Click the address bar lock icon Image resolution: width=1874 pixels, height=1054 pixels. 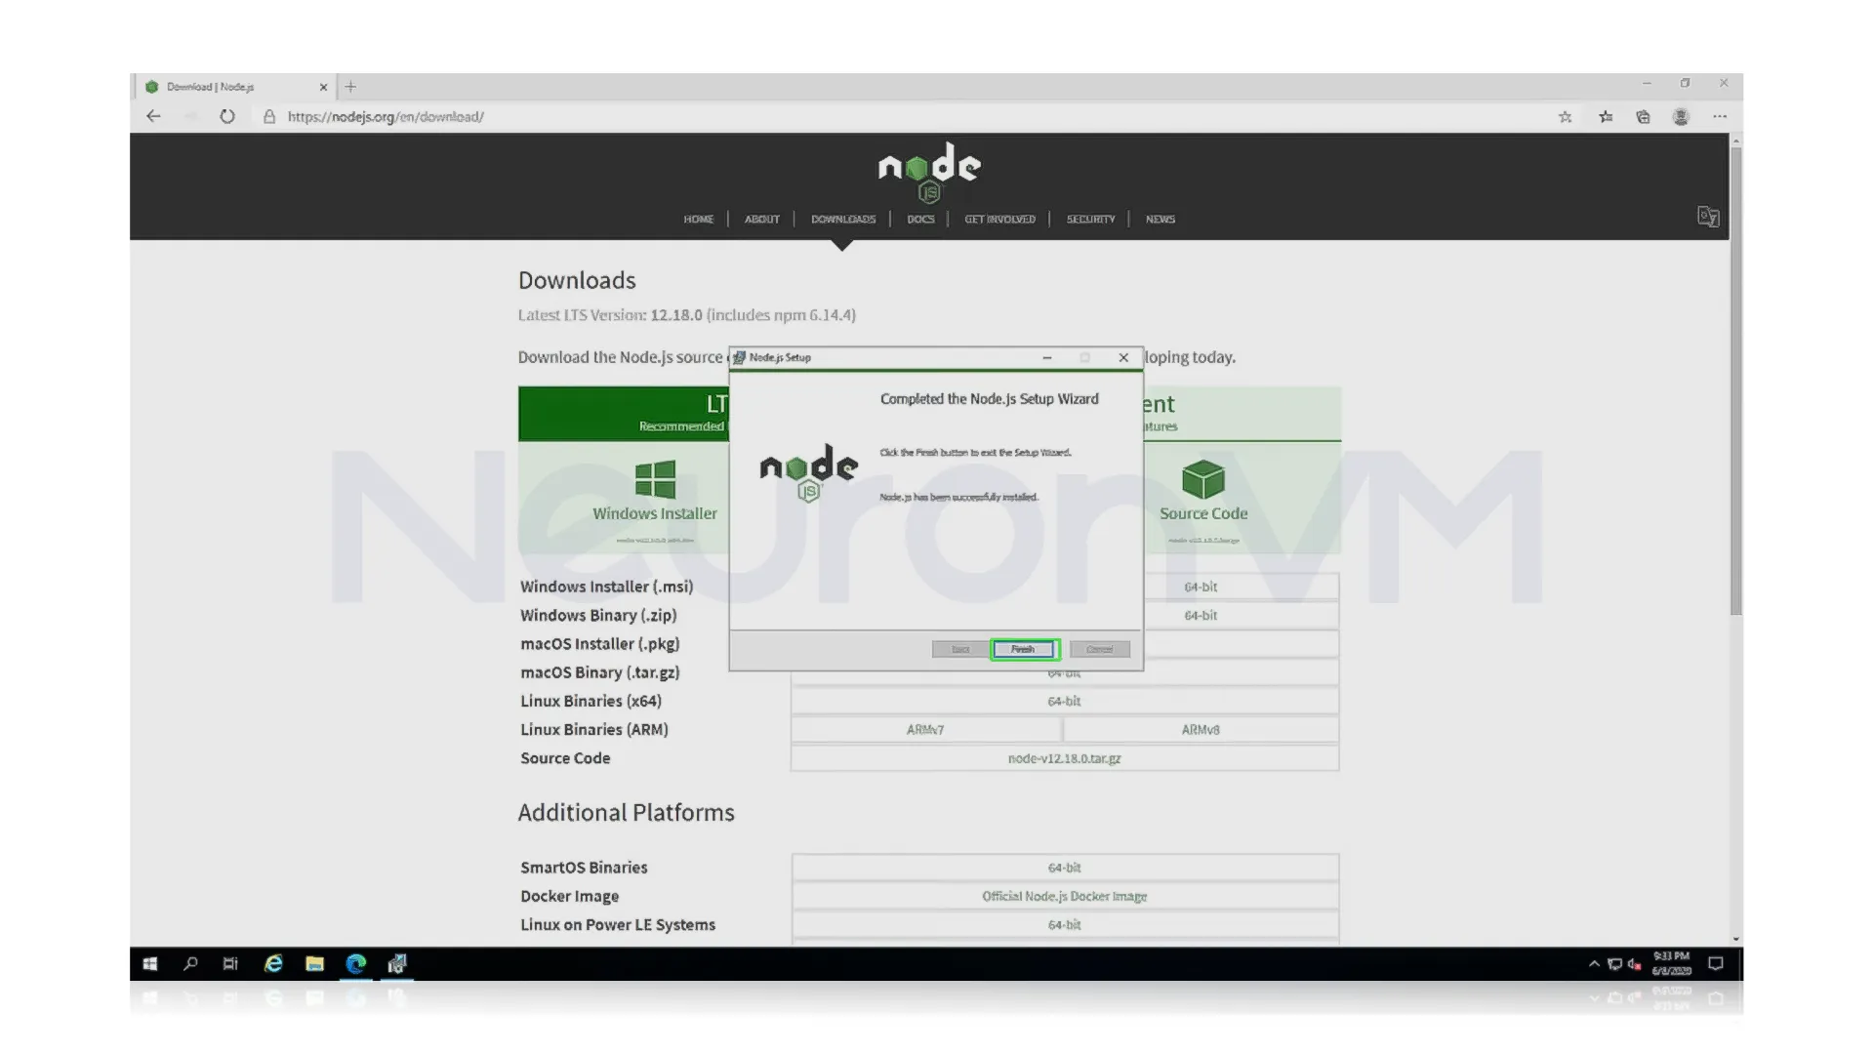(269, 116)
